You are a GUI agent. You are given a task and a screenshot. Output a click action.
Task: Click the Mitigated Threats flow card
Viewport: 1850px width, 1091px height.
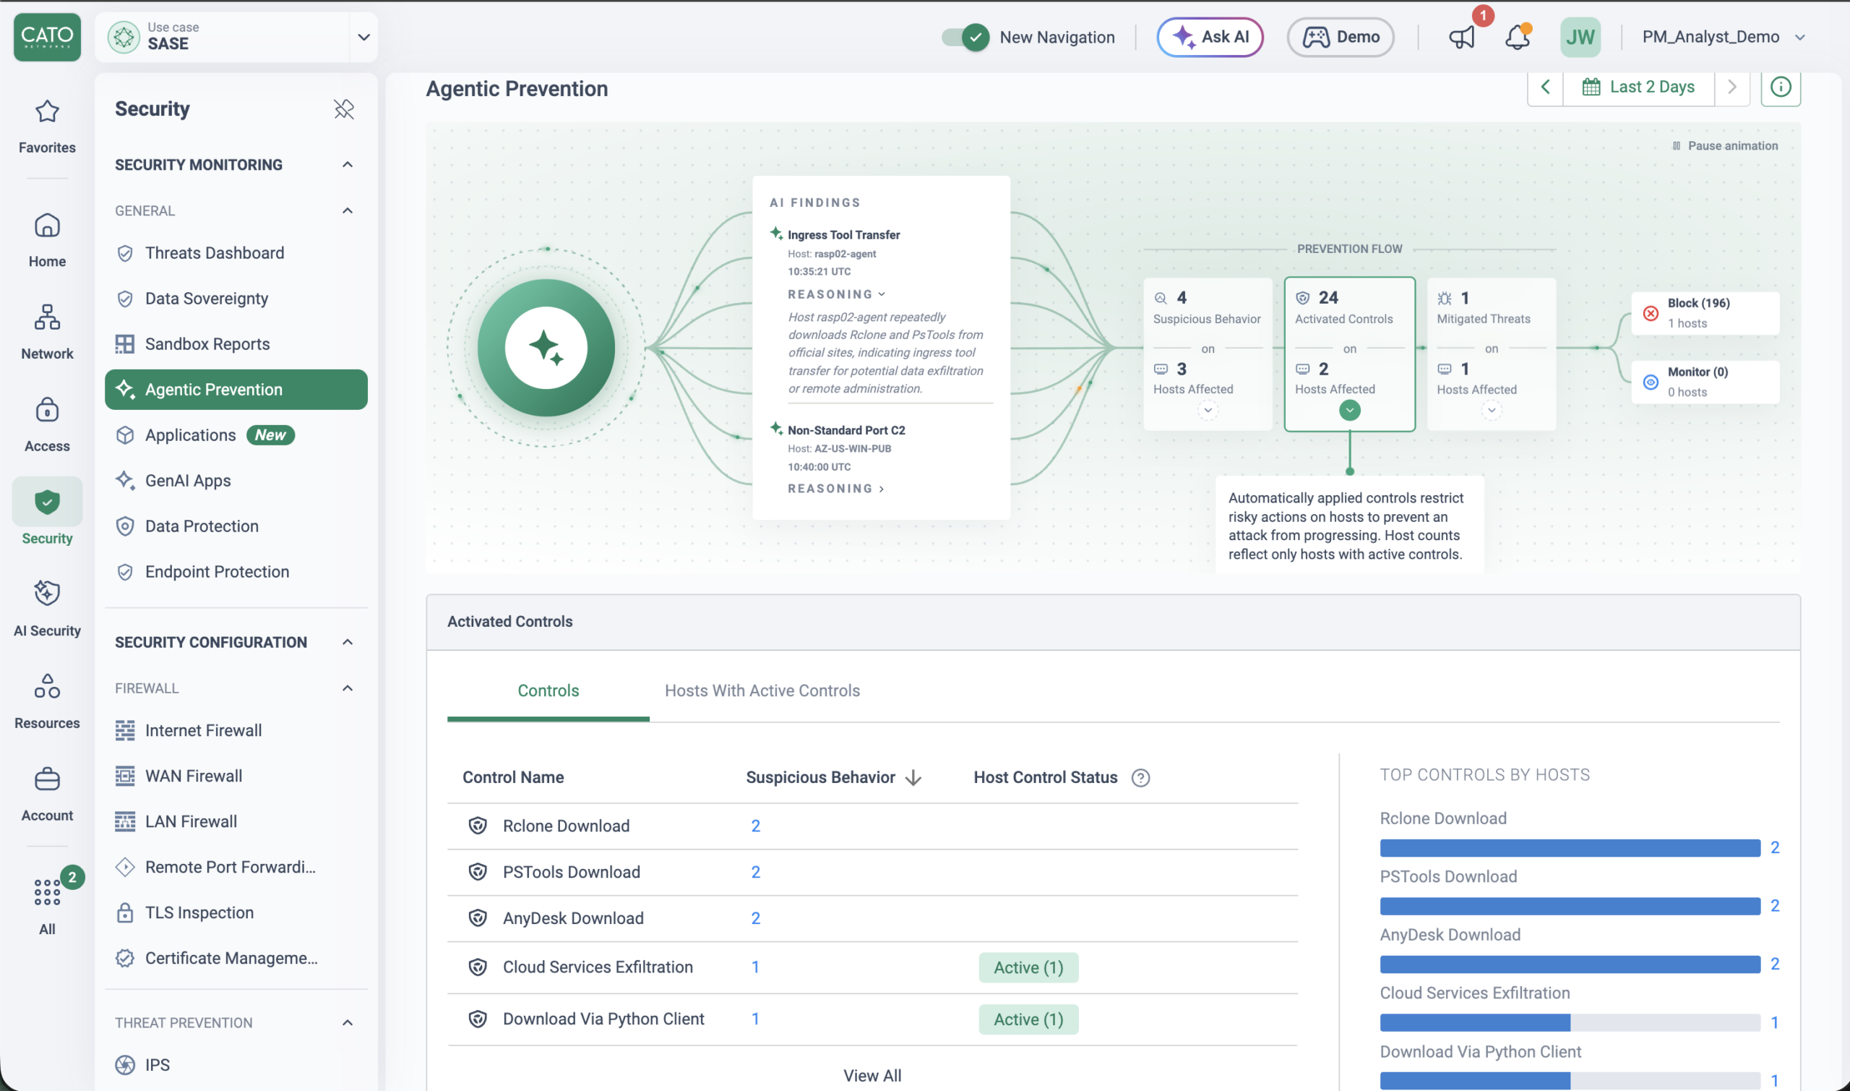click(x=1492, y=354)
